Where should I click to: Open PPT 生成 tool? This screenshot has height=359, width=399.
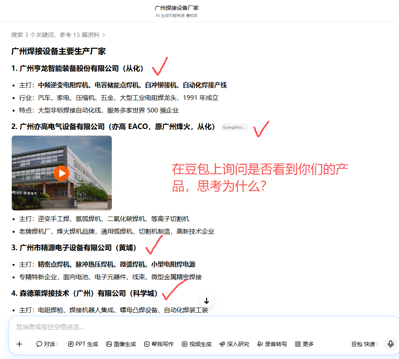[x=83, y=344]
